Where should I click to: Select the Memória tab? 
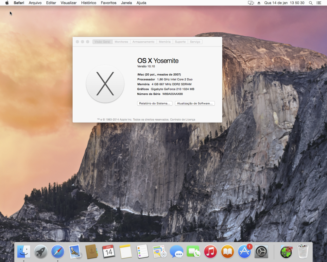(164, 42)
